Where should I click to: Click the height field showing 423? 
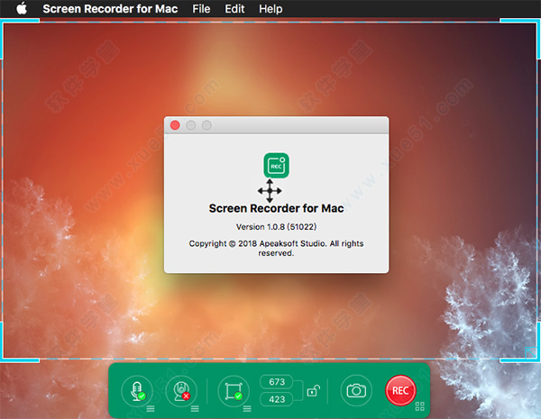tap(277, 399)
